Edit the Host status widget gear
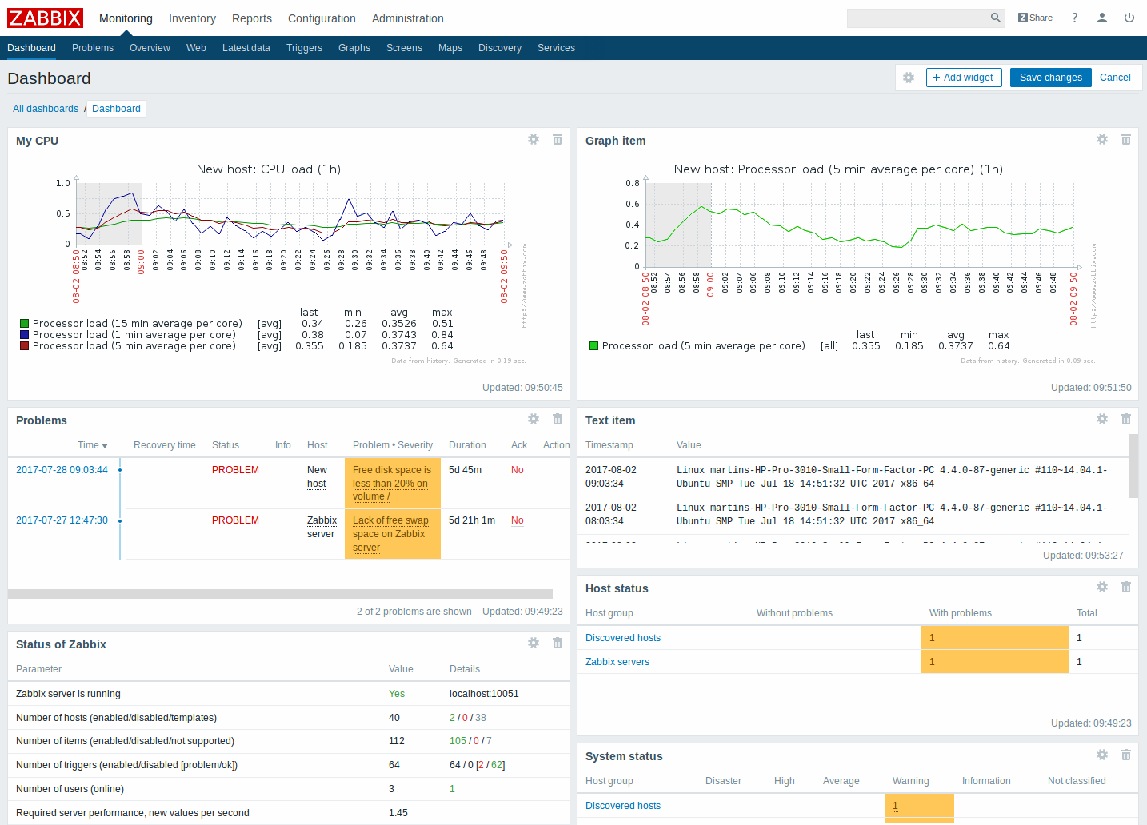 (1102, 587)
